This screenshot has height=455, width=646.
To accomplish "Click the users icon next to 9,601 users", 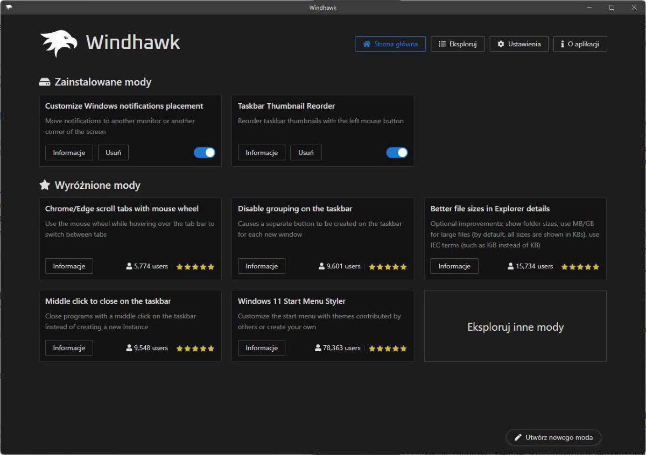I will pos(321,266).
